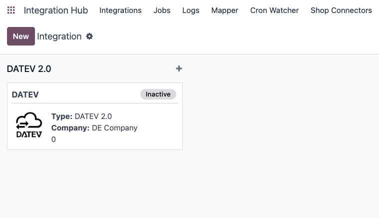Viewport: 379px width, 218px height.
Task: Click the Integration Hub app title
Action: (x=56, y=10)
